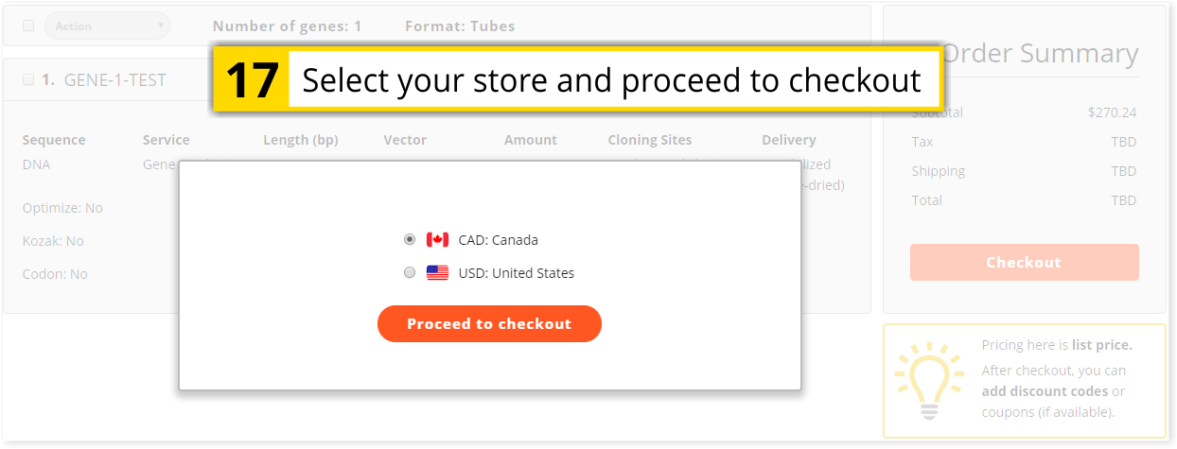Click the $270.24 subtotal amount
Screen dimensions: 1177x449
coord(1112,112)
